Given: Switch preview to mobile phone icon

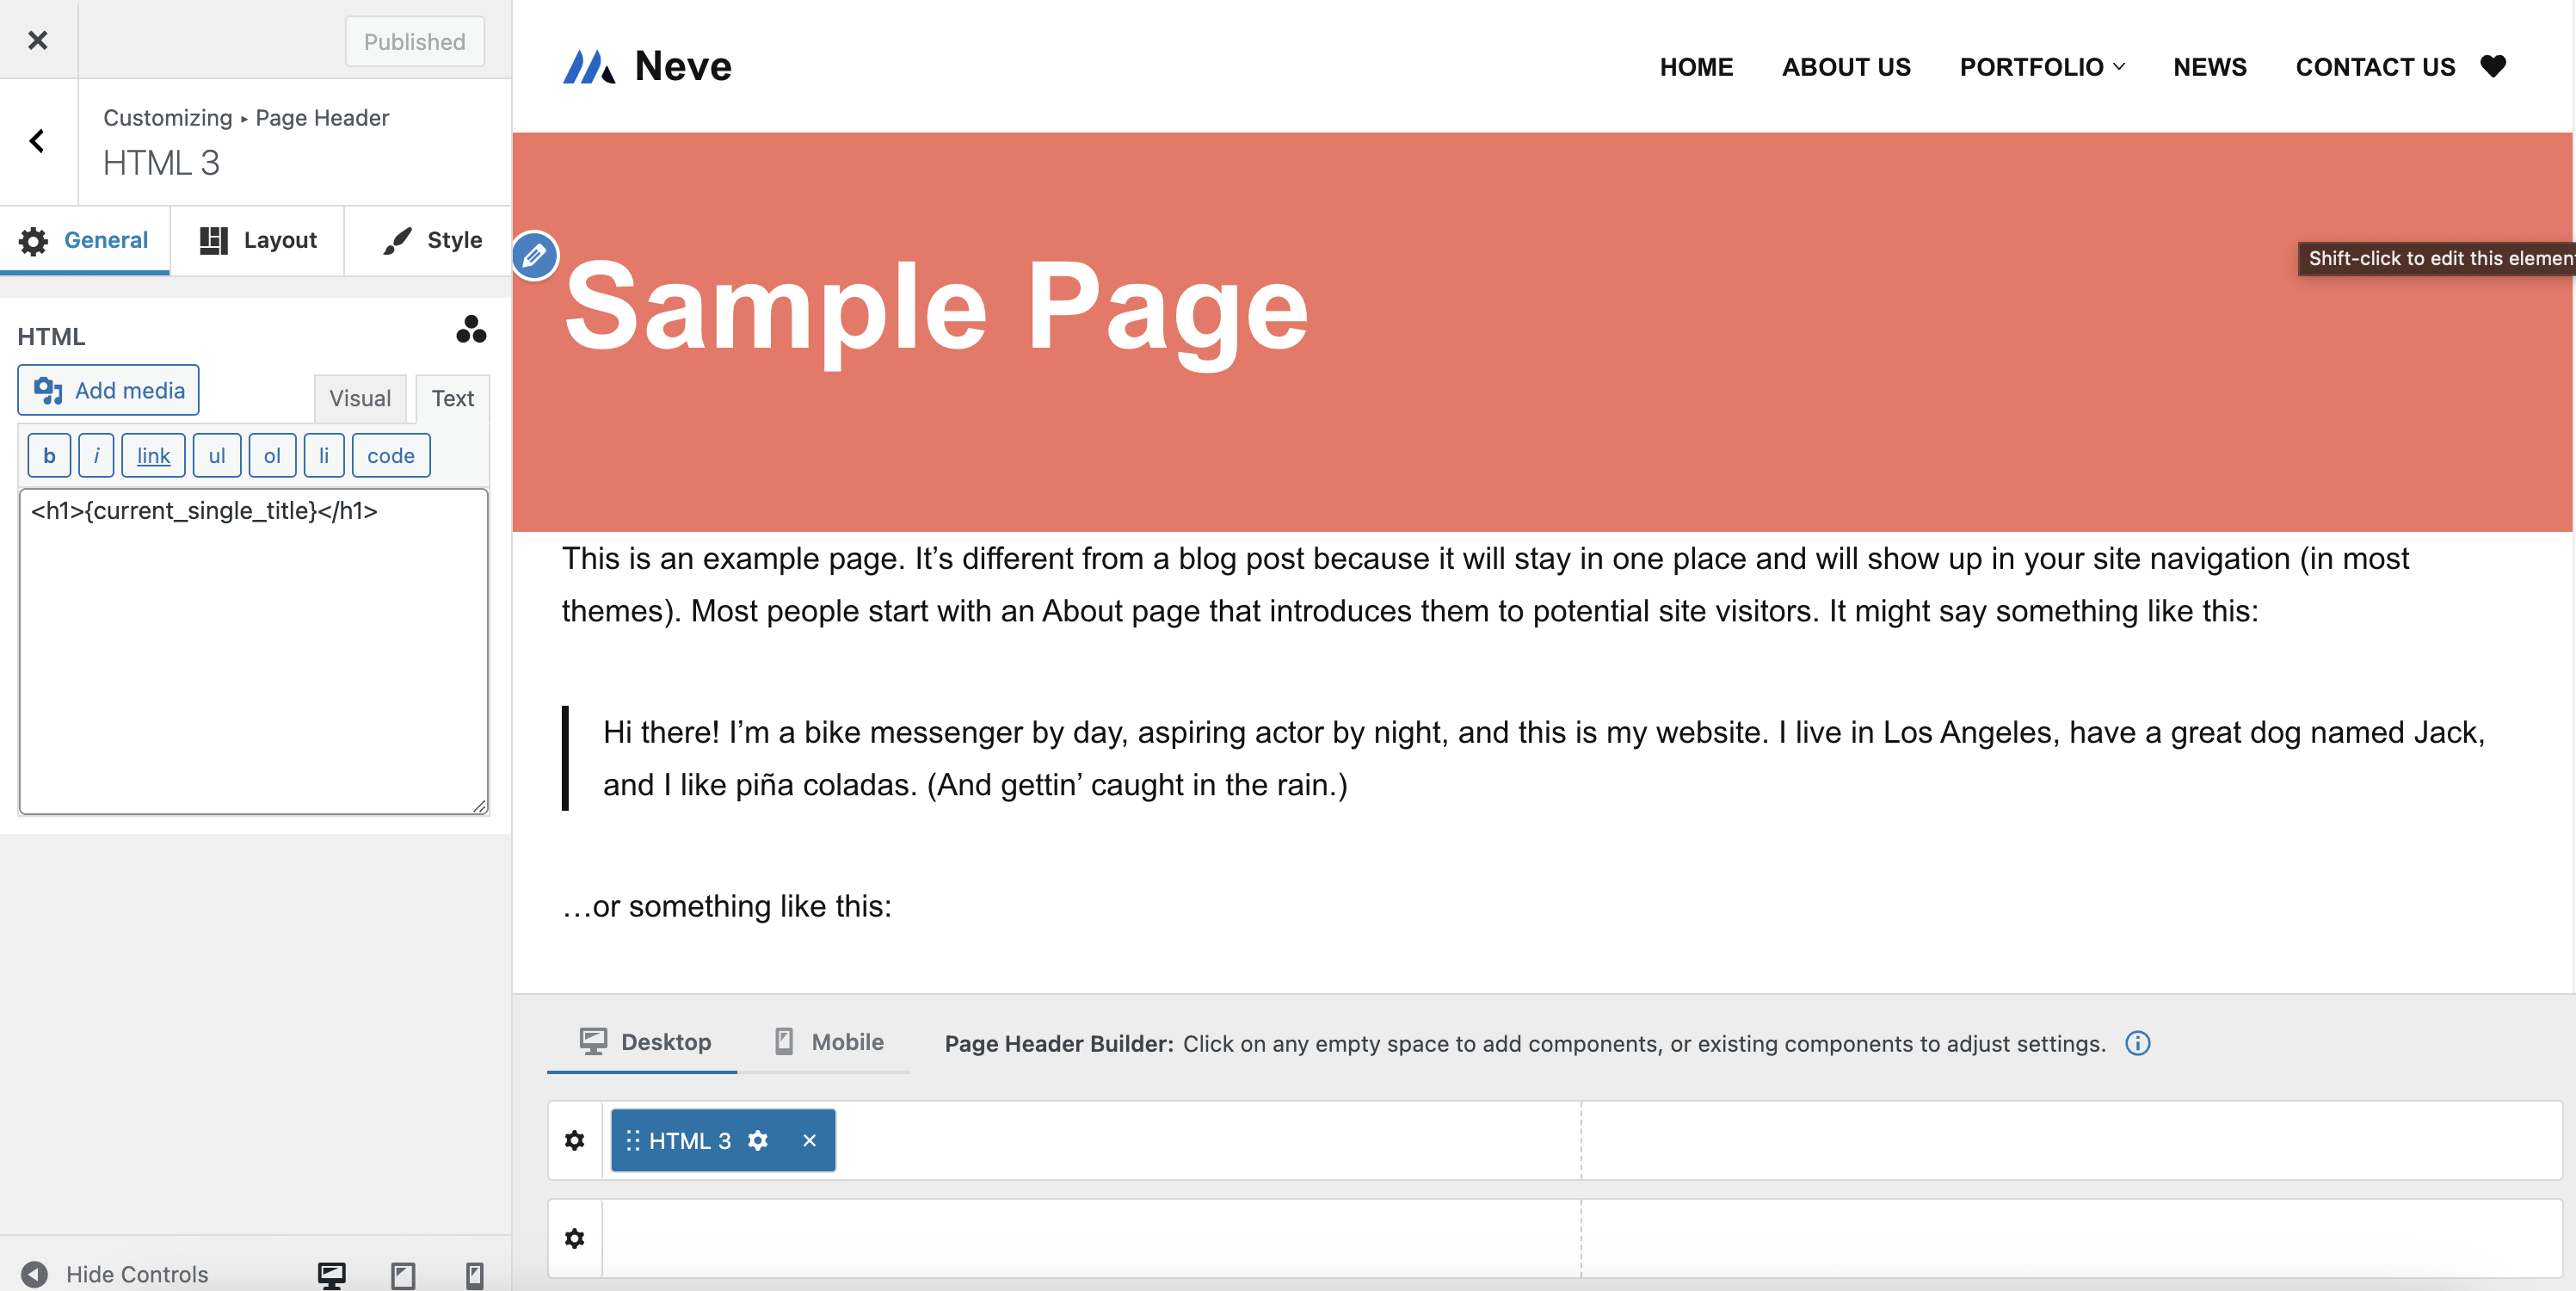Looking at the screenshot, I should [x=474, y=1275].
